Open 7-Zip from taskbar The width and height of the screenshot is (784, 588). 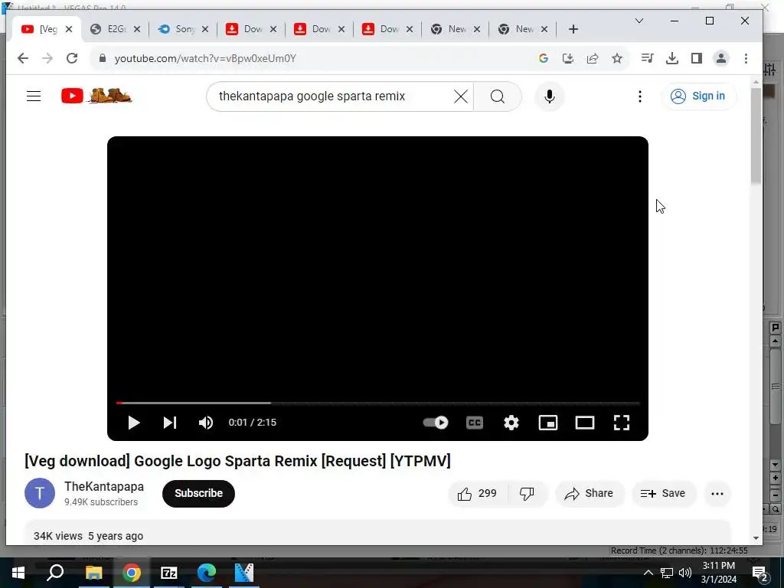168,573
